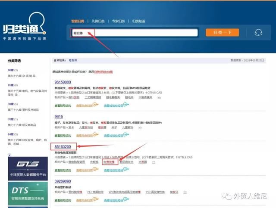This screenshot has width=276, height=208.
Task: Open related product 卷发器 under 9615
Action: coord(102,127)
